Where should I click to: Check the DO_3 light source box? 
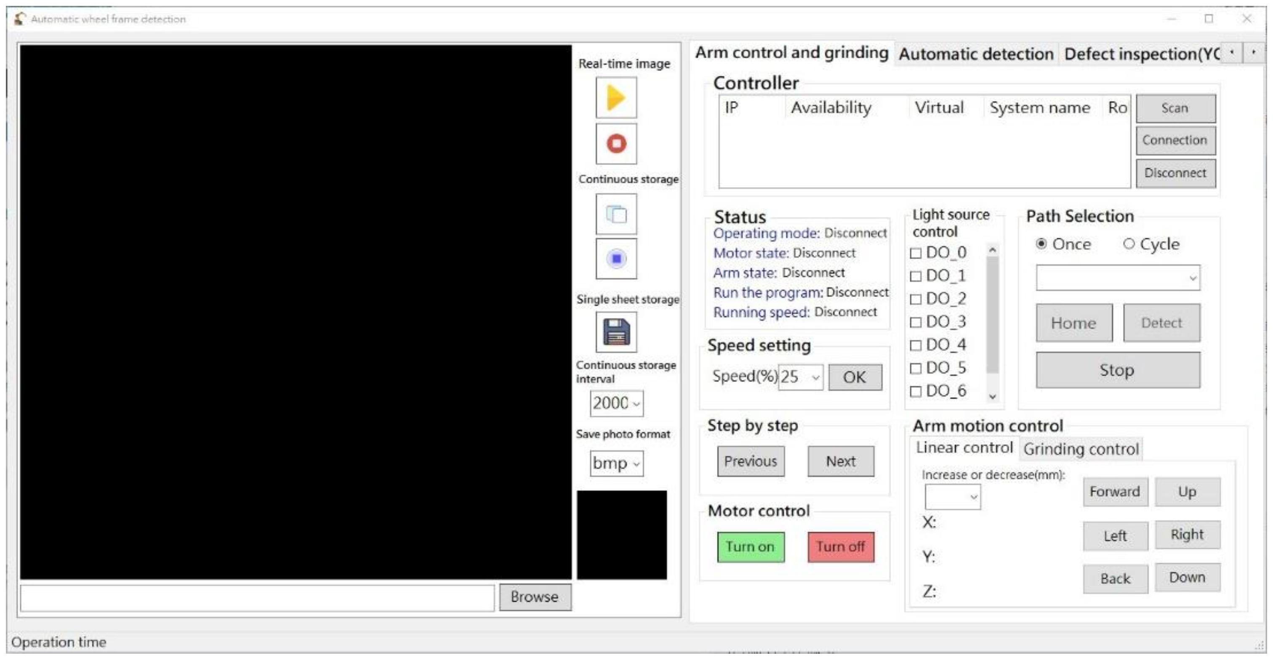click(x=915, y=322)
